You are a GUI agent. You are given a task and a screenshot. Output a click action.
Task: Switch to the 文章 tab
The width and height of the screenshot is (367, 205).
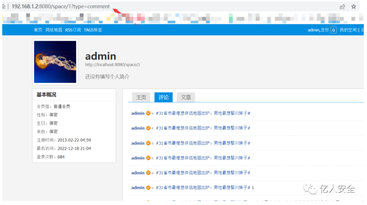coord(186,97)
